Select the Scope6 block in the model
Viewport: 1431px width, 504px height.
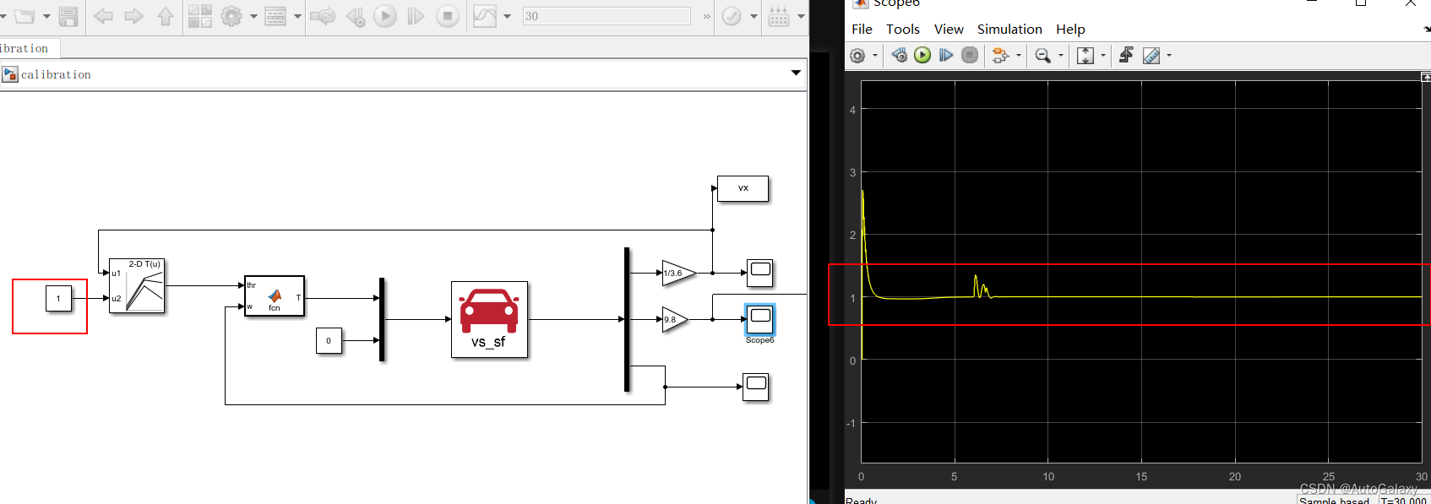coord(759,320)
